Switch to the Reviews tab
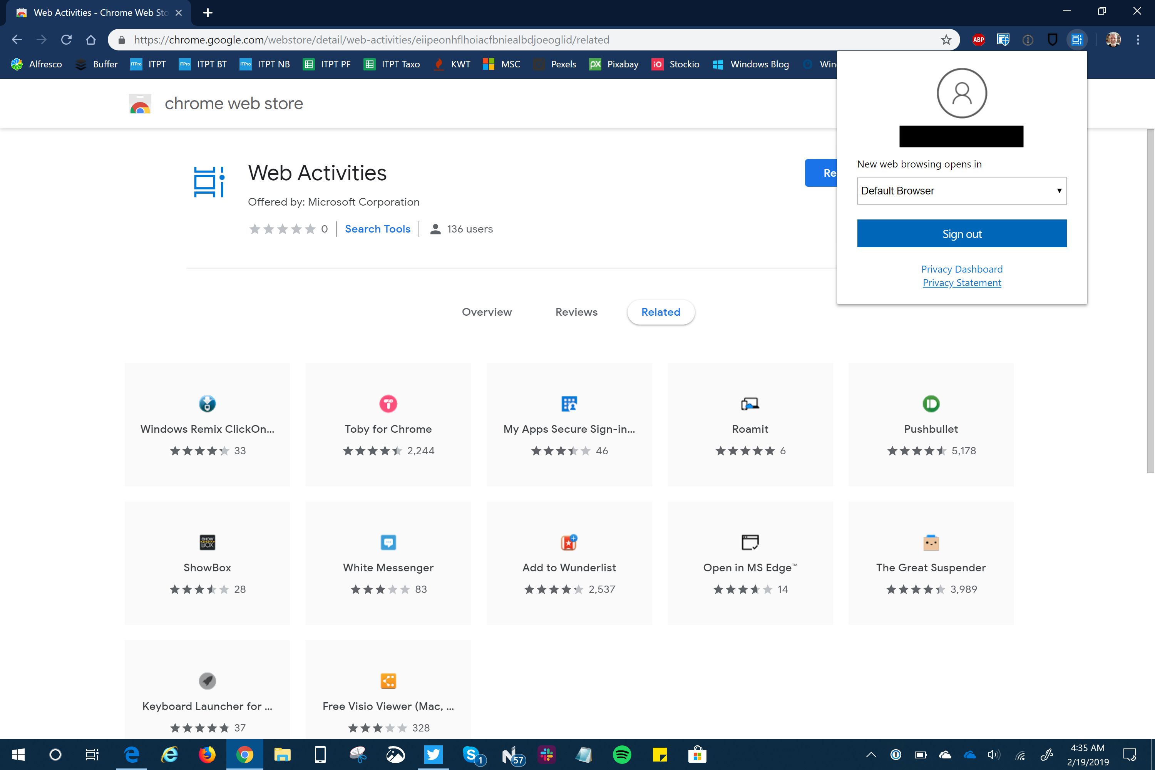Screen dimensions: 1155x770 (576, 312)
